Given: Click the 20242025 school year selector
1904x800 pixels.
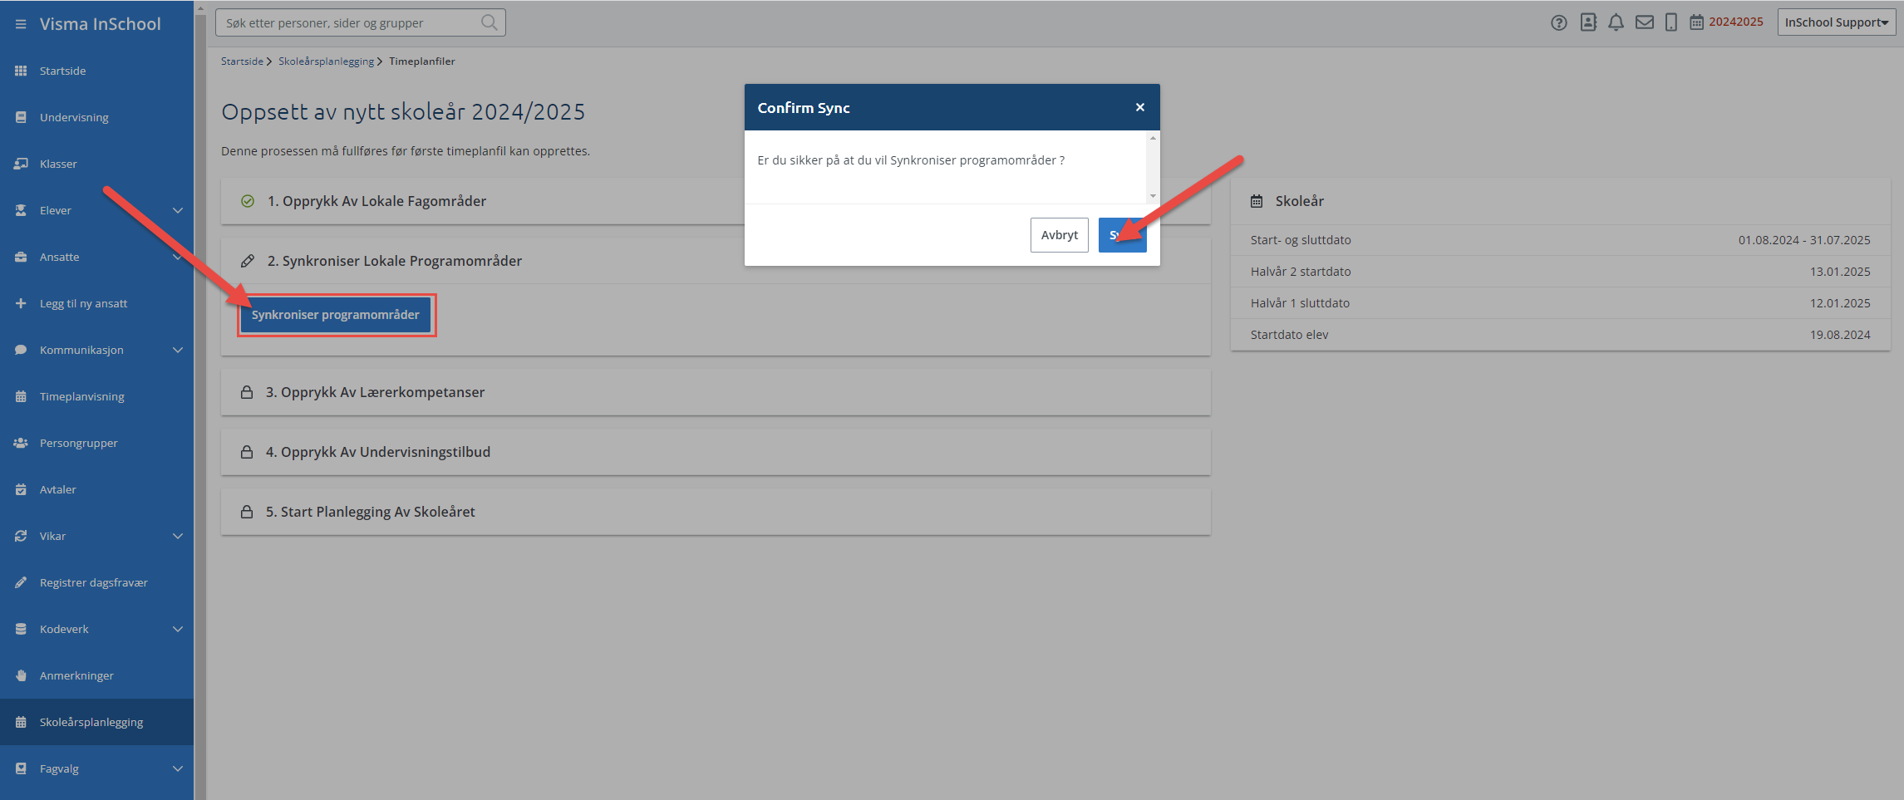Looking at the screenshot, I should click(x=1735, y=22).
